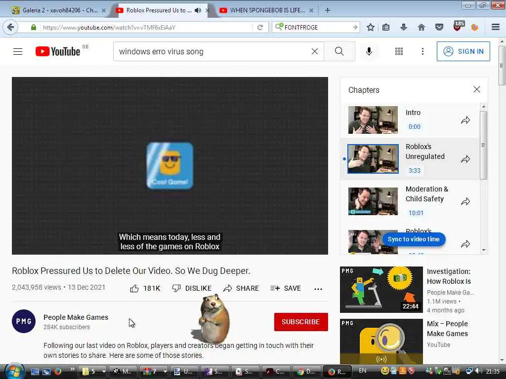Image resolution: width=506 pixels, height=379 pixels.
Task: Go back using the browser back arrow
Action: click(10, 28)
